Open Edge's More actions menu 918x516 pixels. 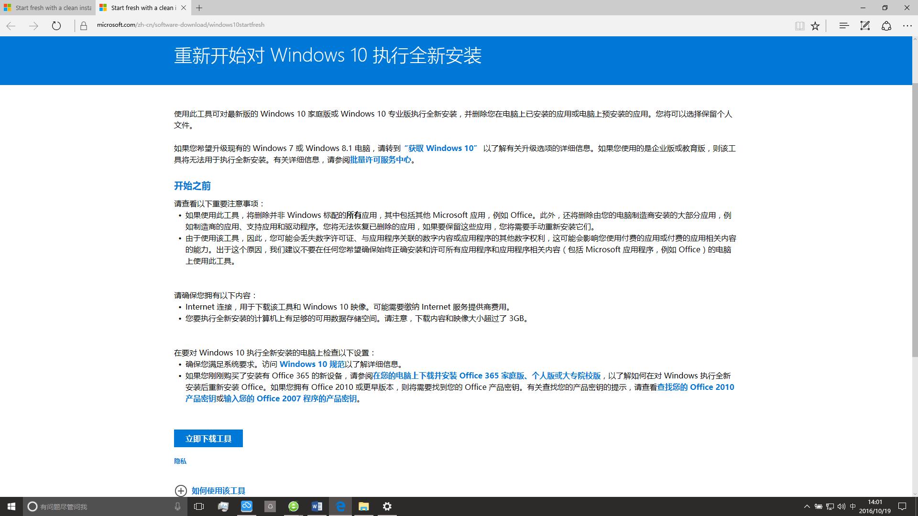click(907, 25)
